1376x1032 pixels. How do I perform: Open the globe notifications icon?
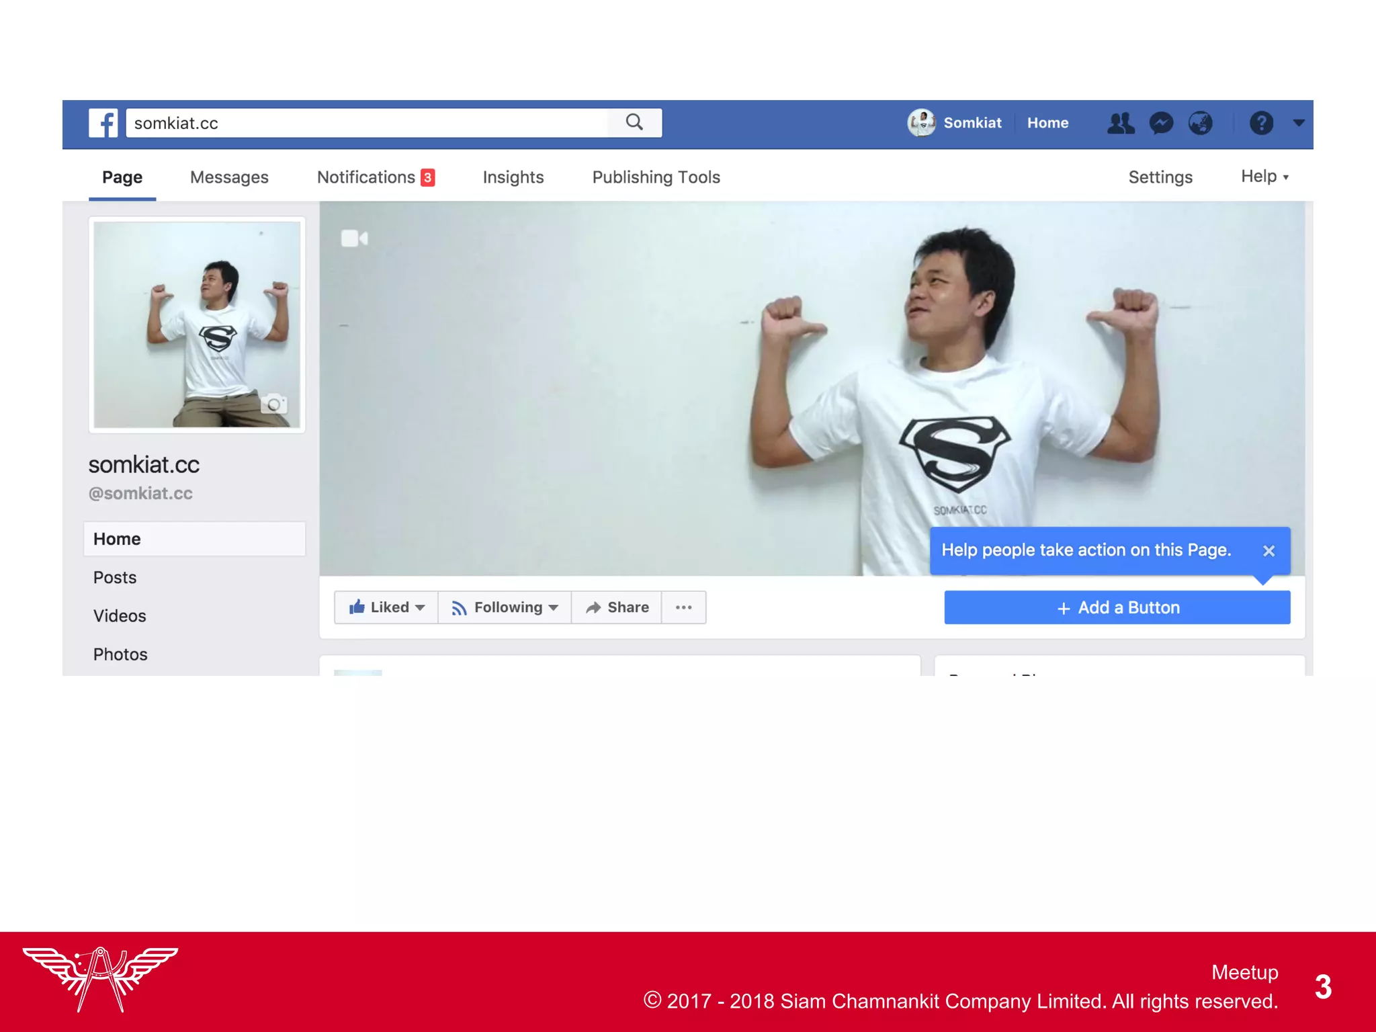(x=1200, y=123)
